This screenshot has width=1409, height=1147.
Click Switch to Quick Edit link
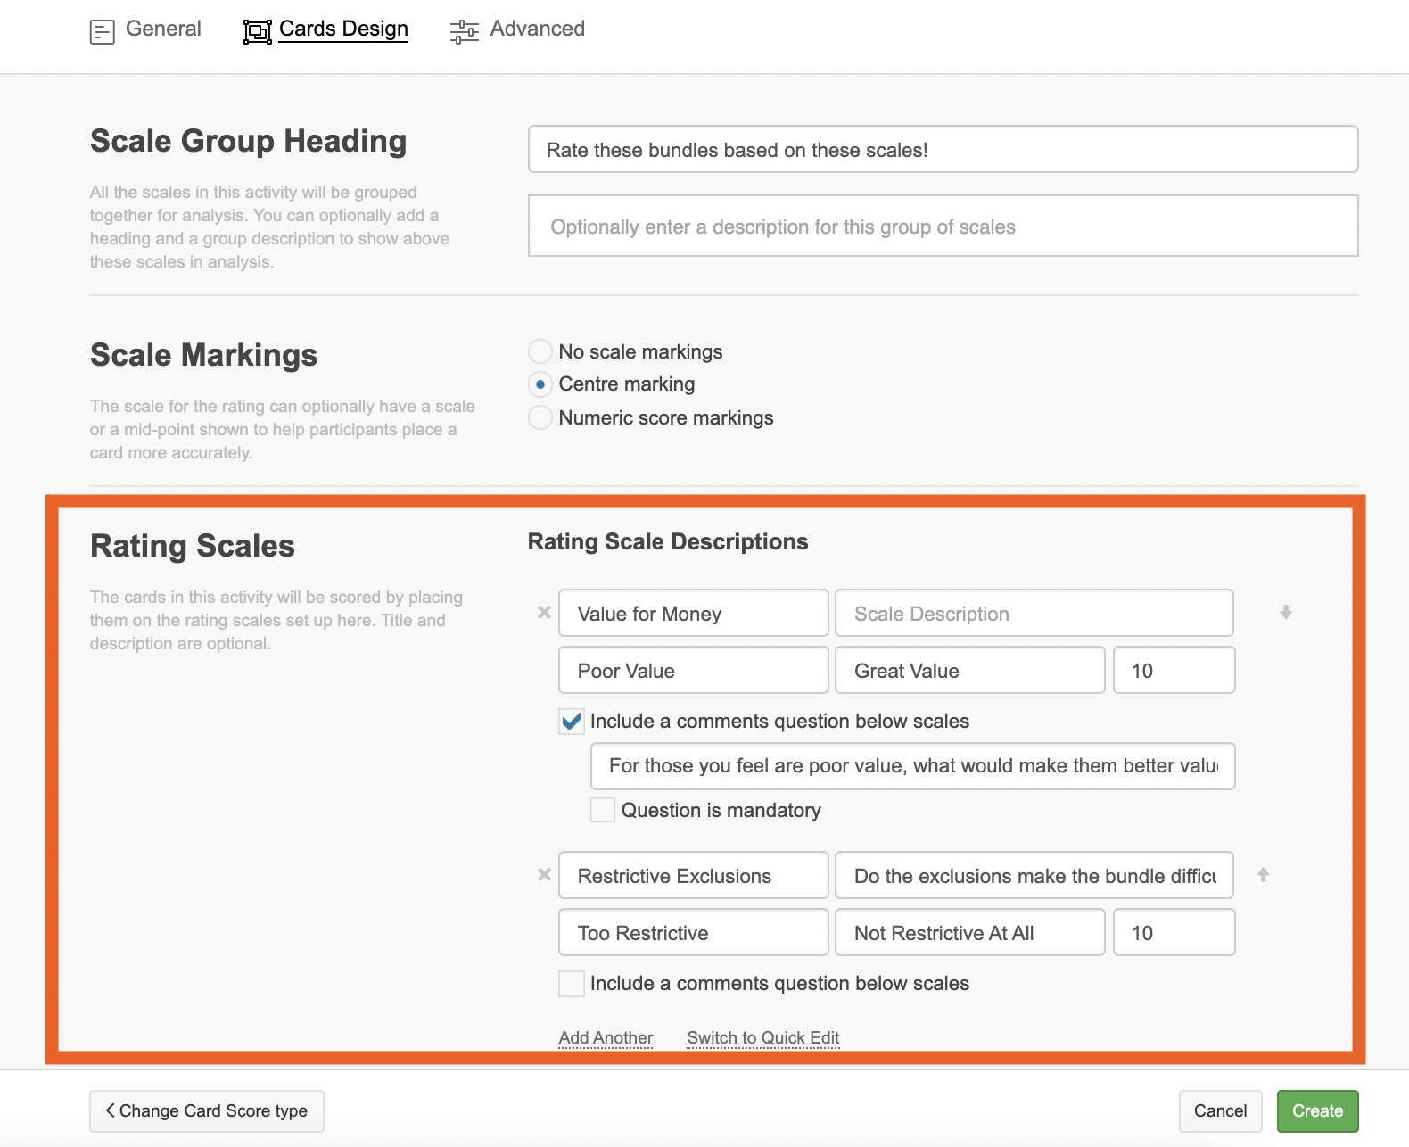(763, 1037)
